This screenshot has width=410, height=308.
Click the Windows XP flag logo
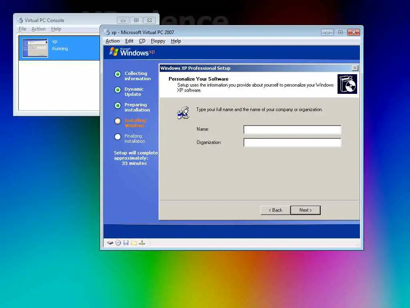(113, 52)
